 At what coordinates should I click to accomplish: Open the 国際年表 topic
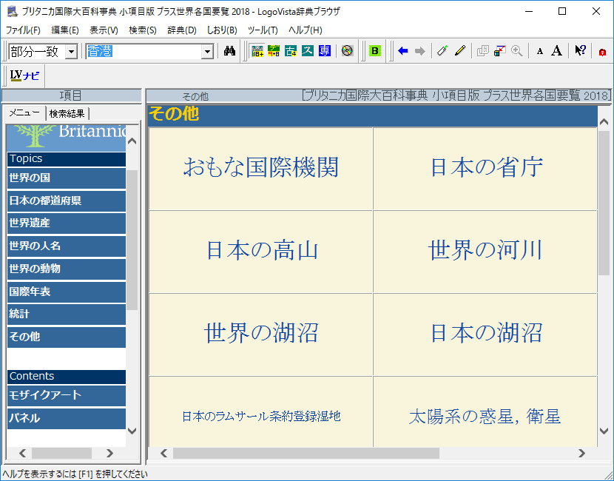tap(67, 292)
